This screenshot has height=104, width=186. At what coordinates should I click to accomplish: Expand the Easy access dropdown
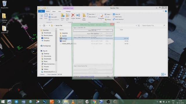pos(92,17)
